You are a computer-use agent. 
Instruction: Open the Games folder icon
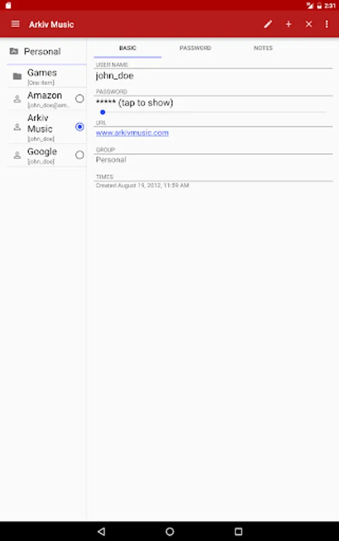tap(17, 76)
